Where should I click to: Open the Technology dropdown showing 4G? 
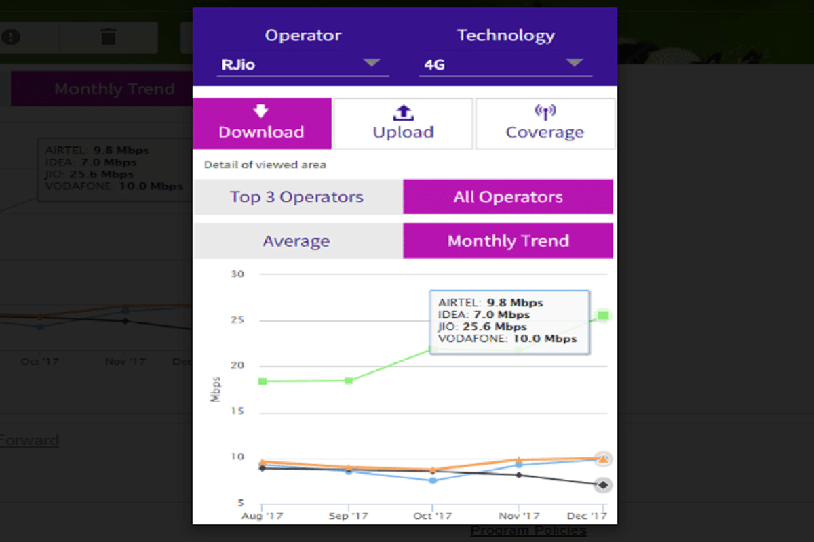(x=505, y=65)
